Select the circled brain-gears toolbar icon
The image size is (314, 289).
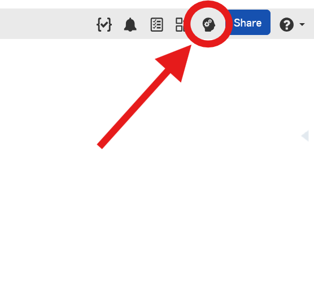pyautogui.click(x=208, y=25)
